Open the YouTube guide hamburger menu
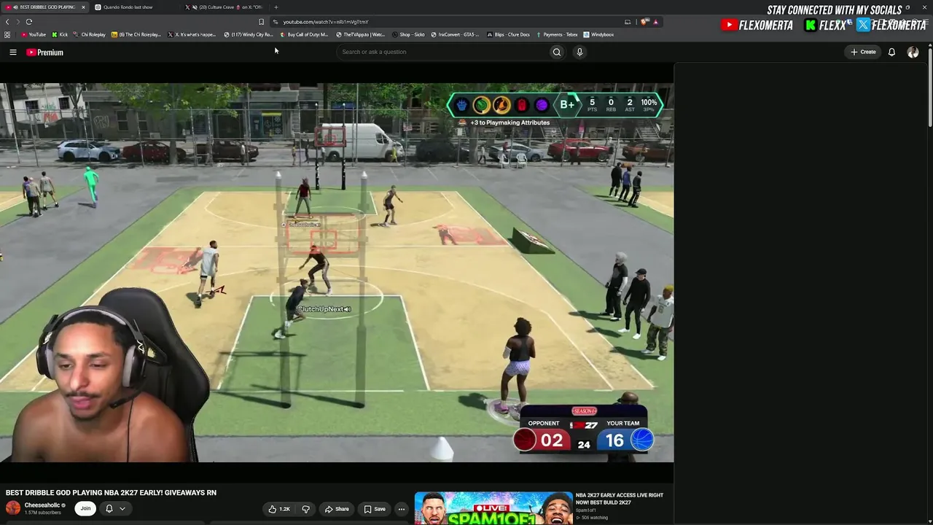The image size is (933, 525). coord(12,52)
